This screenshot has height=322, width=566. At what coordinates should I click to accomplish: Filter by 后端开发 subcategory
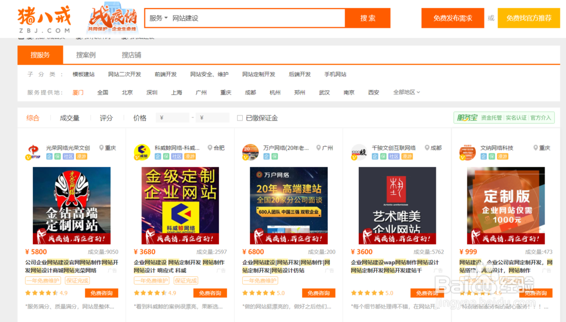tap(299, 74)
